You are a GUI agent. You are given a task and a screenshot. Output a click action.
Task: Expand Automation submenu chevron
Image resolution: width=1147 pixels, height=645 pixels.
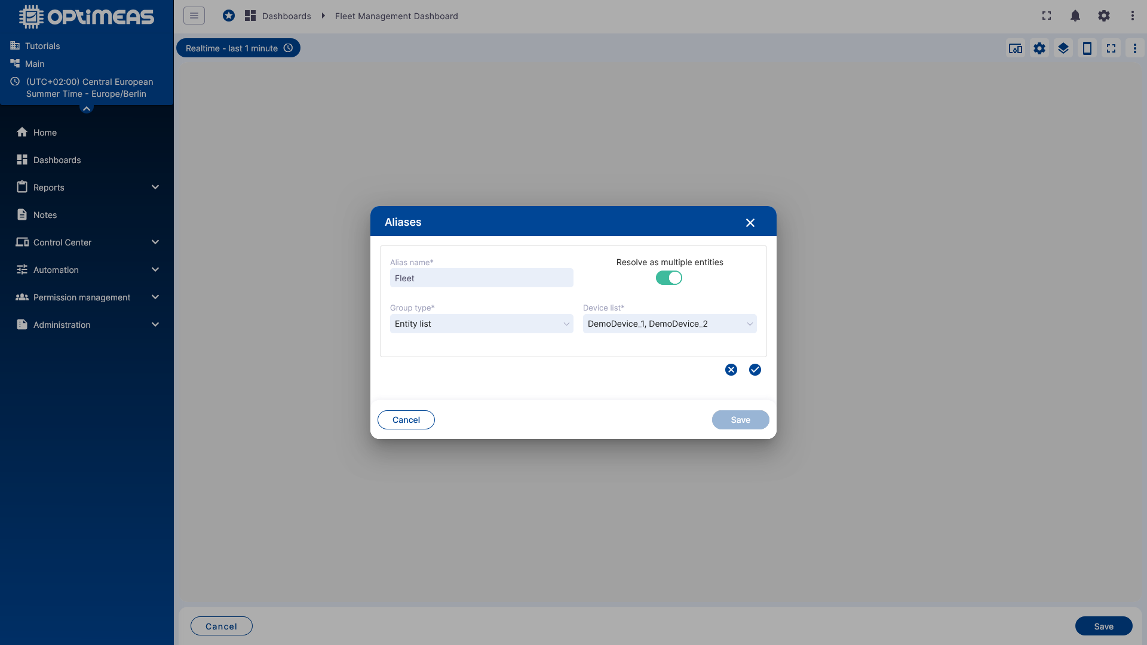(x=155, y=270)
